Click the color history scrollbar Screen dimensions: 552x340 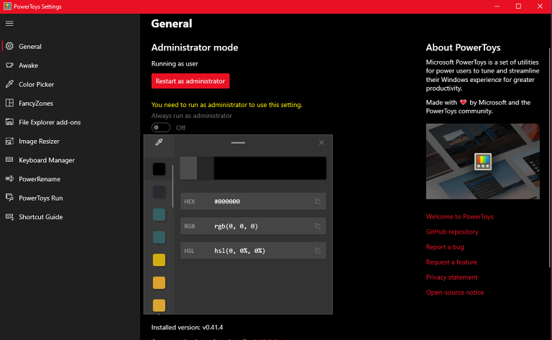(x=172, y=186)
